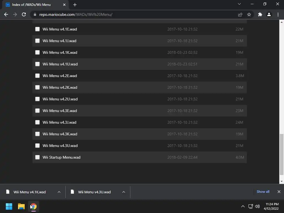Click the 3.8M size of Wii Menu v4.2E.wad
The image size is (284, 213).
240,76
